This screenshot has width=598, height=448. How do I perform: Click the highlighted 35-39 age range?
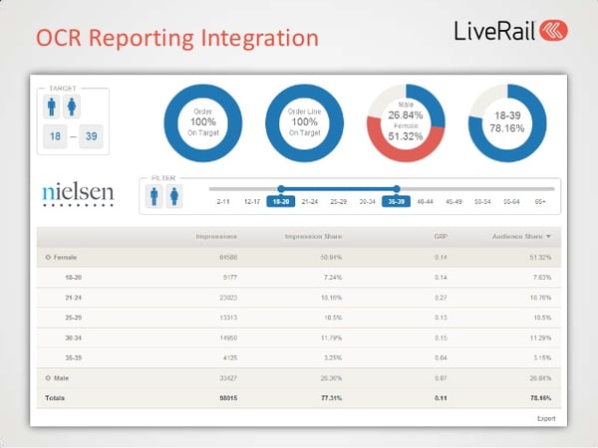click(397, 201)
